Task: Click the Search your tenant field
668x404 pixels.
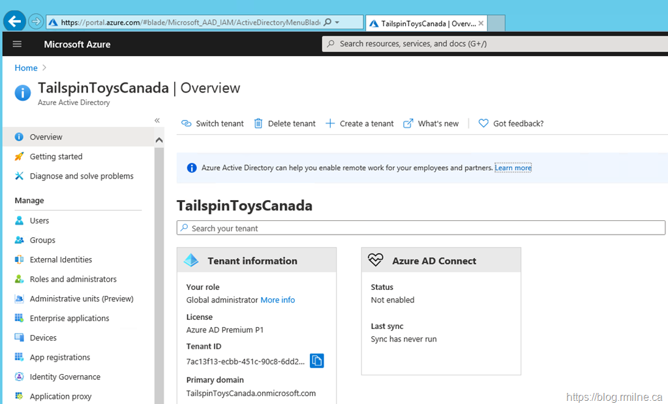Action: [x=421, y=228]
